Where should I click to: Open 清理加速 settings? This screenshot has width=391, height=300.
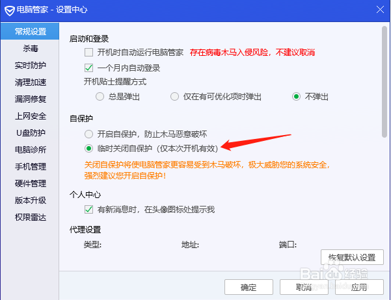pos(30,82)
